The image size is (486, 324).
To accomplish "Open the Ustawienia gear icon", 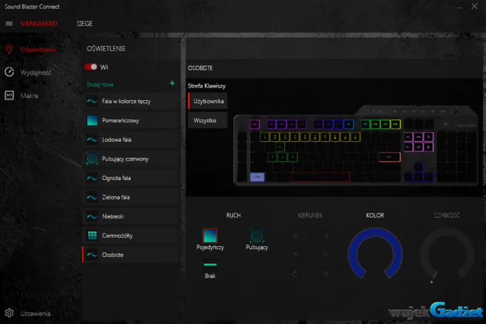I will pos(9,313).
